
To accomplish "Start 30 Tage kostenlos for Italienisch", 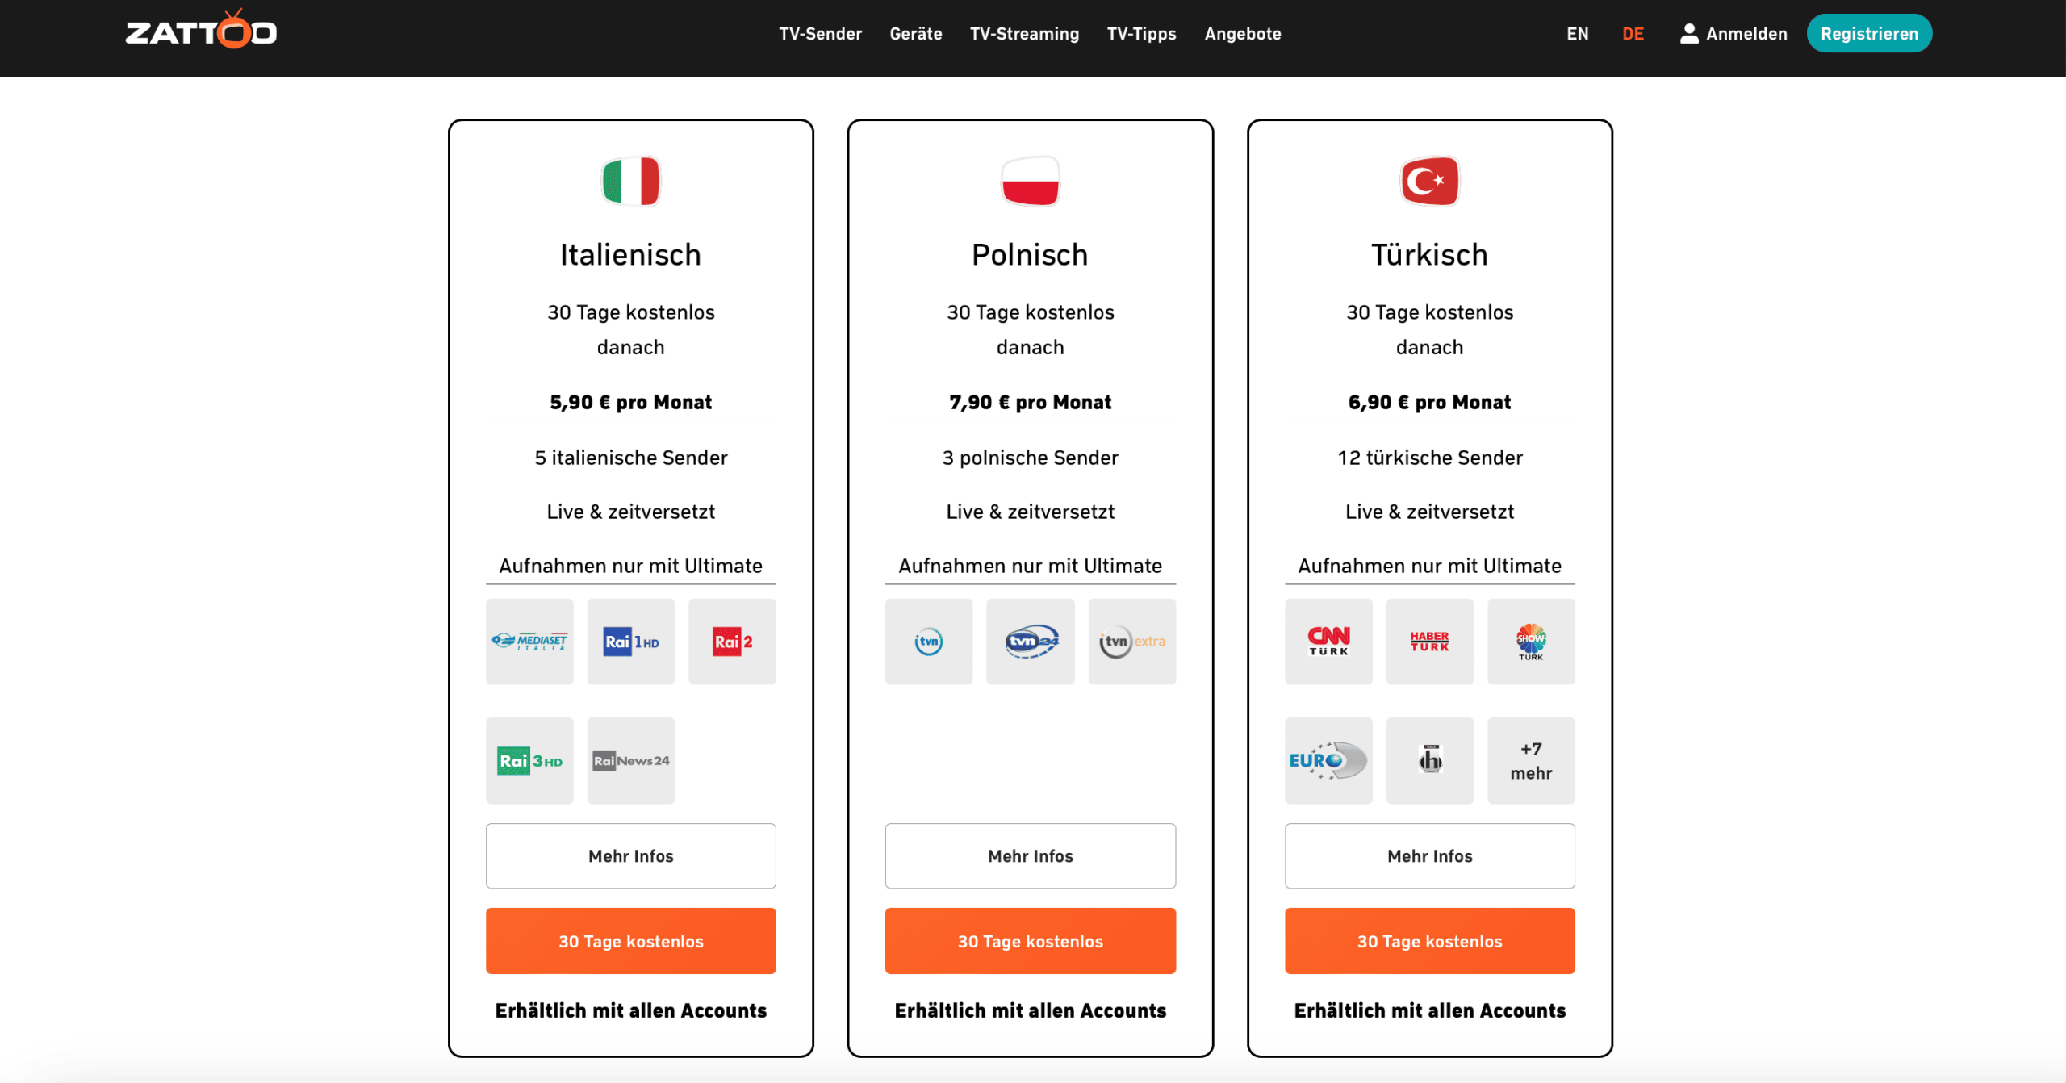I will 631,941.
